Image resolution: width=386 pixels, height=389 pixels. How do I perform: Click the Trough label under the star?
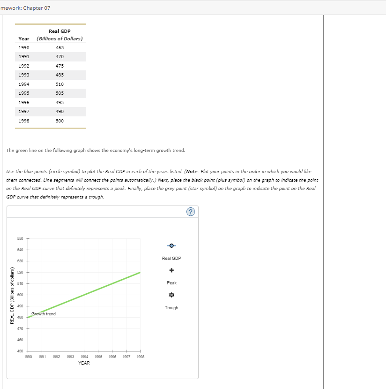pos(171,307)
